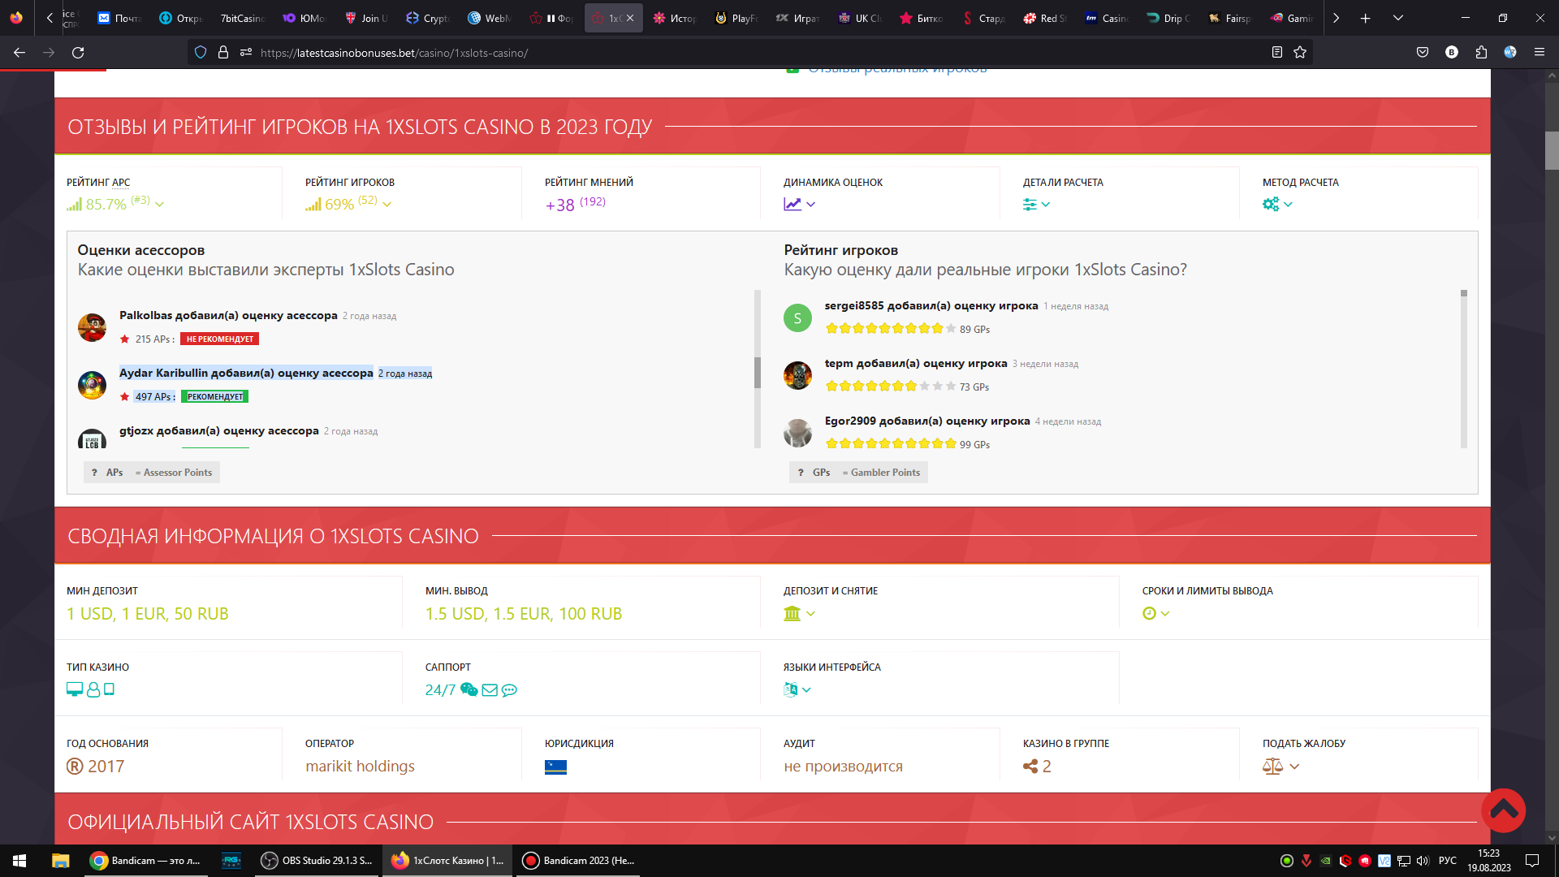Click the browser reload button

(x=78, y=53)
